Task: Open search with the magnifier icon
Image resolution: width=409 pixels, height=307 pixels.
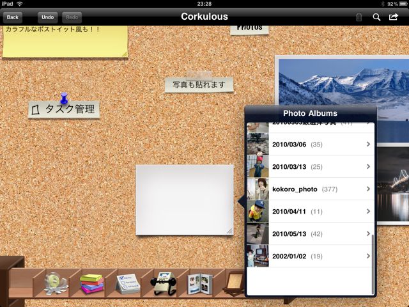Action: (376, 17)
